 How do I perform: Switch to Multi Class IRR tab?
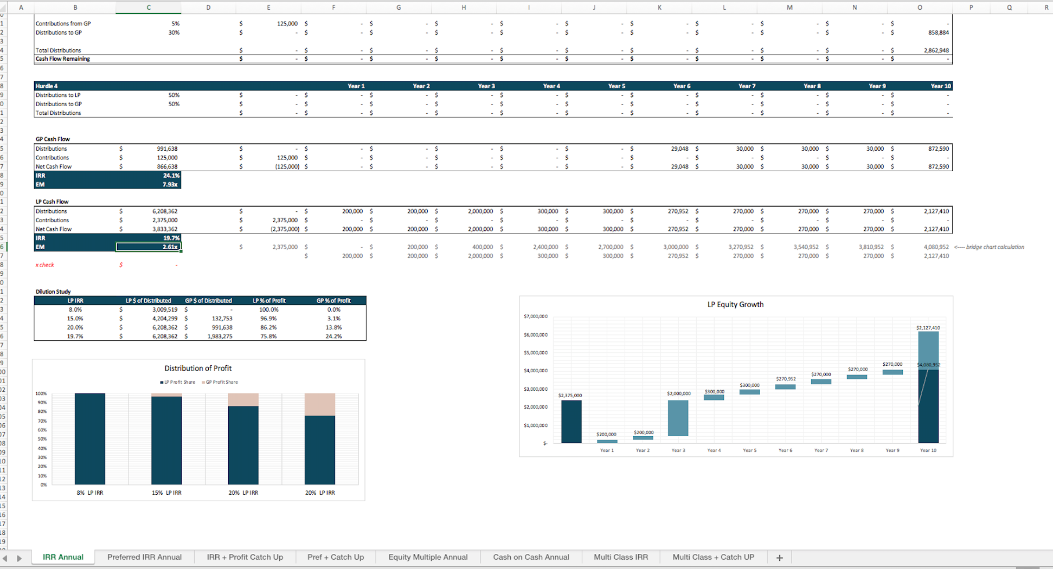[621, 557]
